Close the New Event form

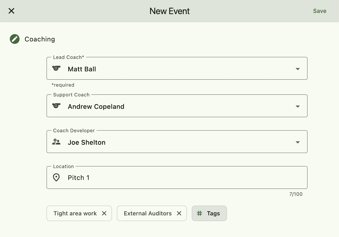coord(11,11)
